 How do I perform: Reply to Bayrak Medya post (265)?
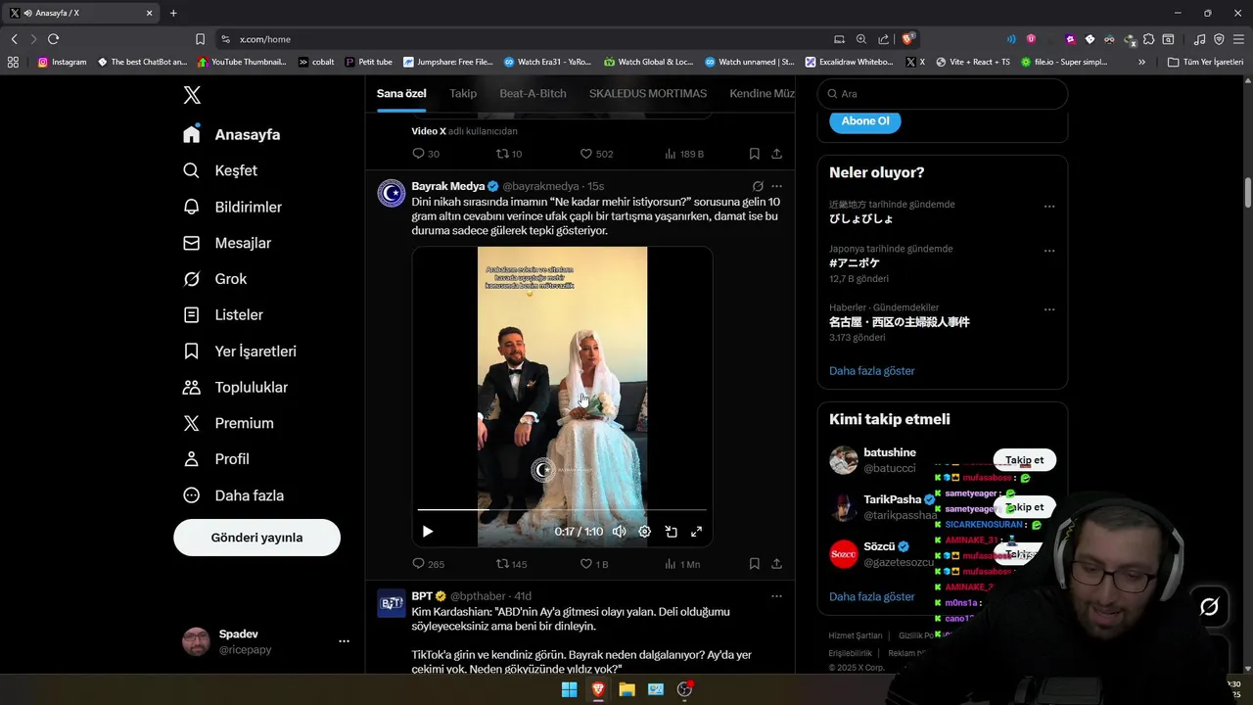pyautogui.click(x=428, y=564)
